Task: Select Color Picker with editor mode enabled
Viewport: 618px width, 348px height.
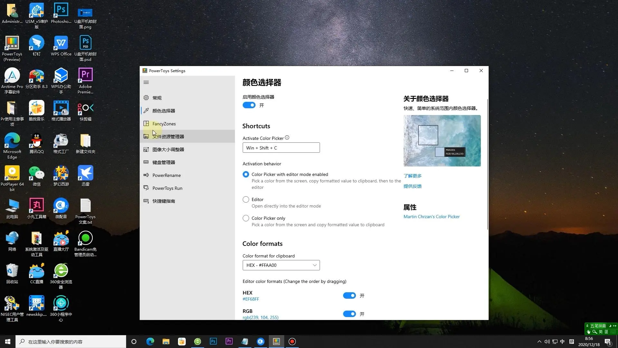Action: click(x=246, y=174)
